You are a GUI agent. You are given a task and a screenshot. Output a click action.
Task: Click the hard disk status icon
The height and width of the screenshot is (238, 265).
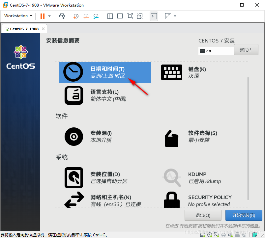point(202,235)
